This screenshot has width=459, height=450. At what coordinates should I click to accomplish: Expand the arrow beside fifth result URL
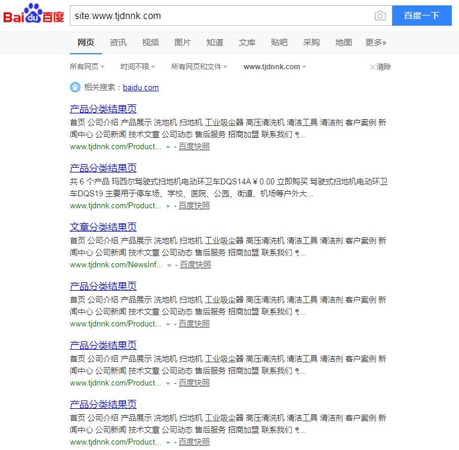coord(168,384)
